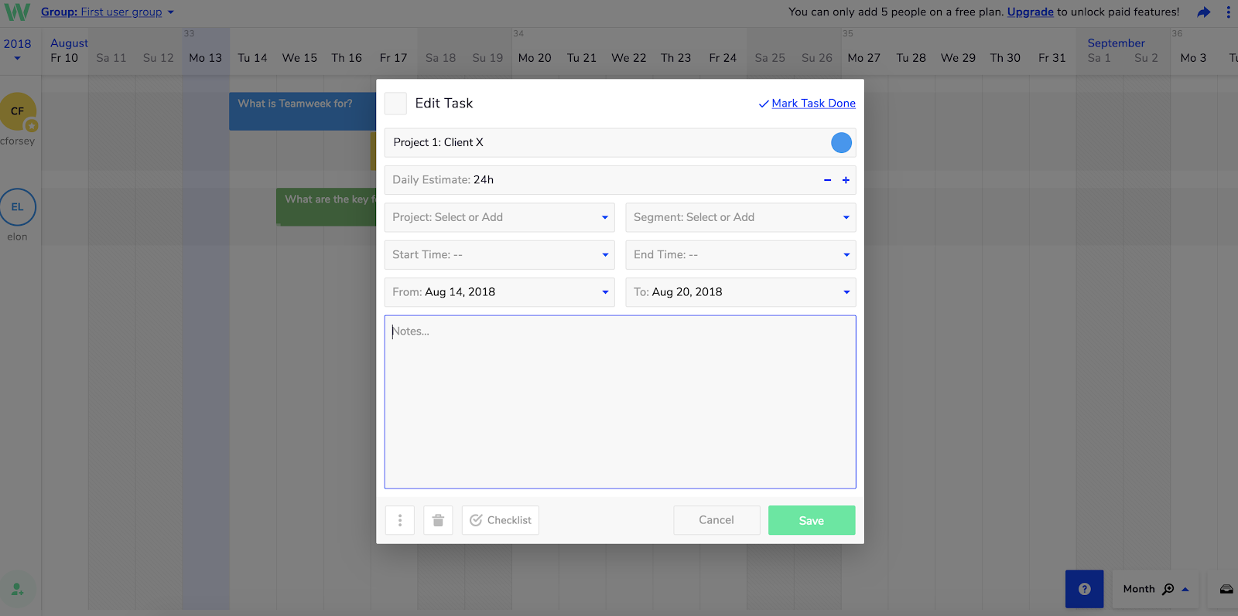Open the Checklist button

pyautogui.click(x=501, y=520)
